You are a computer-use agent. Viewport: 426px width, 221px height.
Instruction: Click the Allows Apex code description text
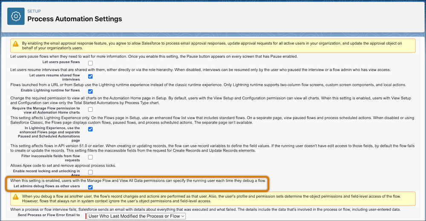pyautogui.click(x=63, y=165)
